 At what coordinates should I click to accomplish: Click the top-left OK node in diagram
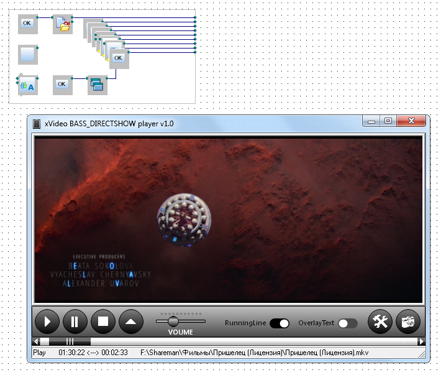tap(27, 23)
